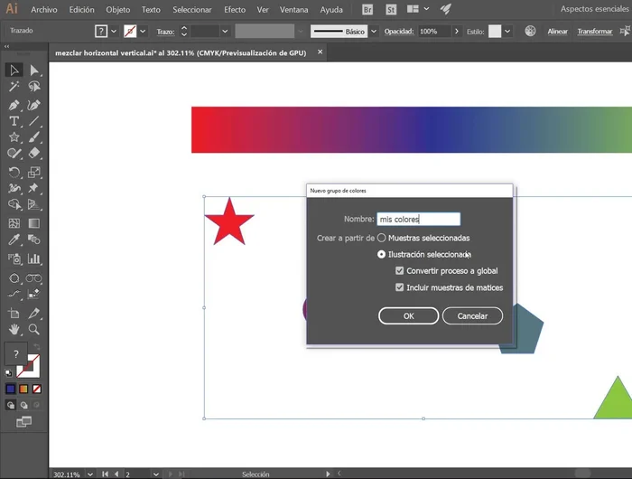Select the Shaper tool
Image resolution: width=632 pixels, height=479 pixels.
tap(14, 154)
